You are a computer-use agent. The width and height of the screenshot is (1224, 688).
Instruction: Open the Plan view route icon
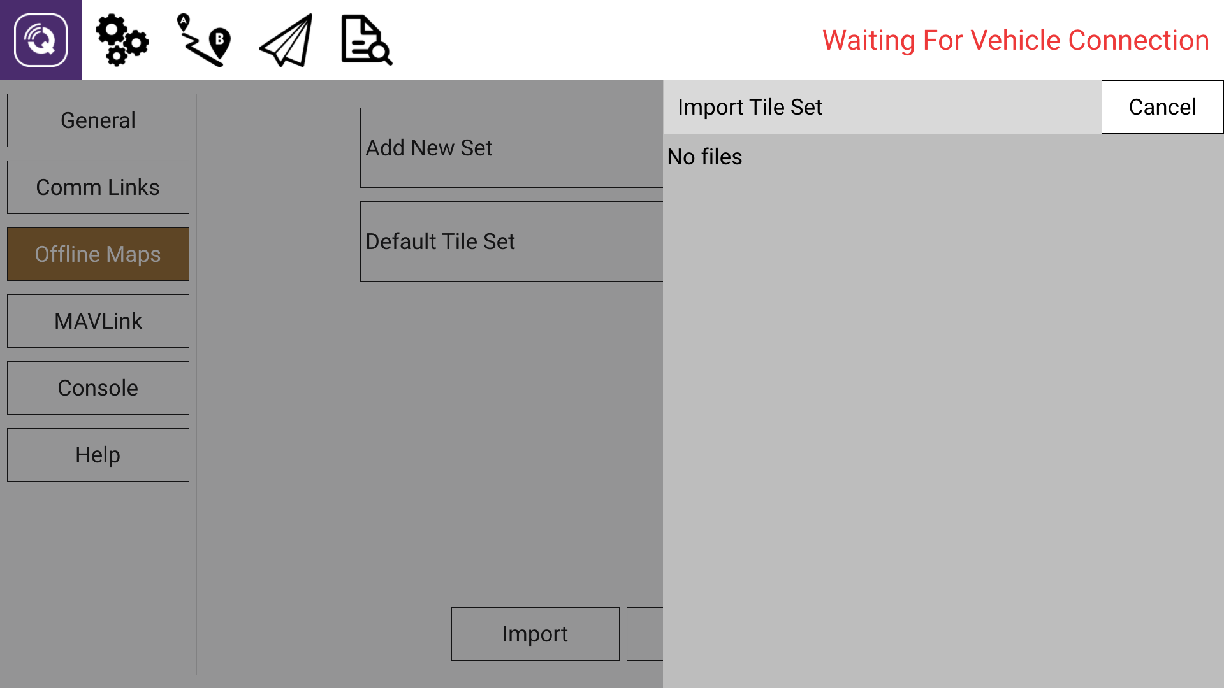[x=202, y=39]
